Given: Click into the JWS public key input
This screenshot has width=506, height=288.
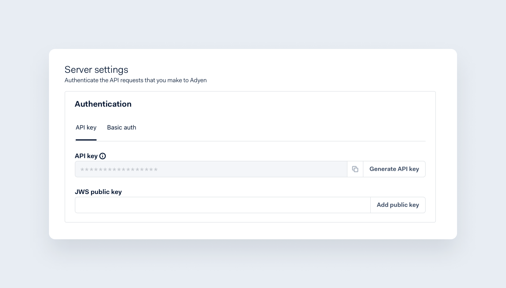Looking at the screenshot, I should (222, 205).
